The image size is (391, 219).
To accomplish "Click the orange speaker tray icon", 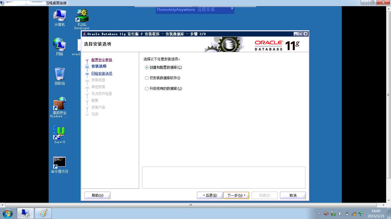I will pos(326,214).
